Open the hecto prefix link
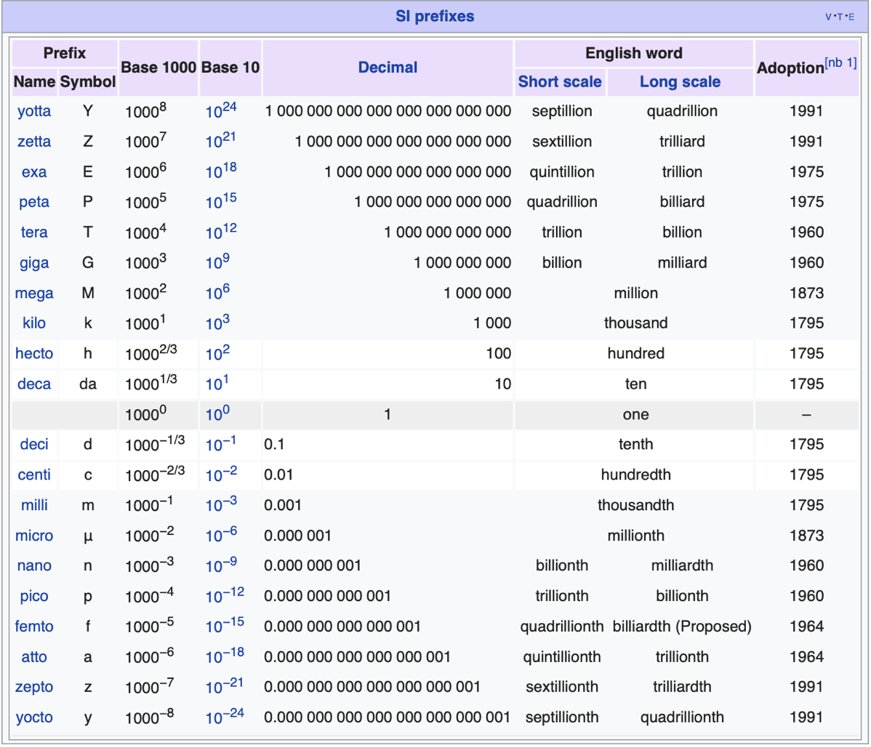Image resolution: width=871 pixels, height=747 pixels. click(34, 354)
